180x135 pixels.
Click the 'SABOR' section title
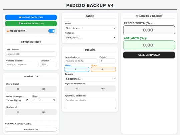90,16
